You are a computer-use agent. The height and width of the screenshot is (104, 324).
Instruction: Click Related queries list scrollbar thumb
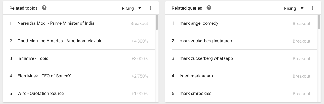tap(319, 22)
